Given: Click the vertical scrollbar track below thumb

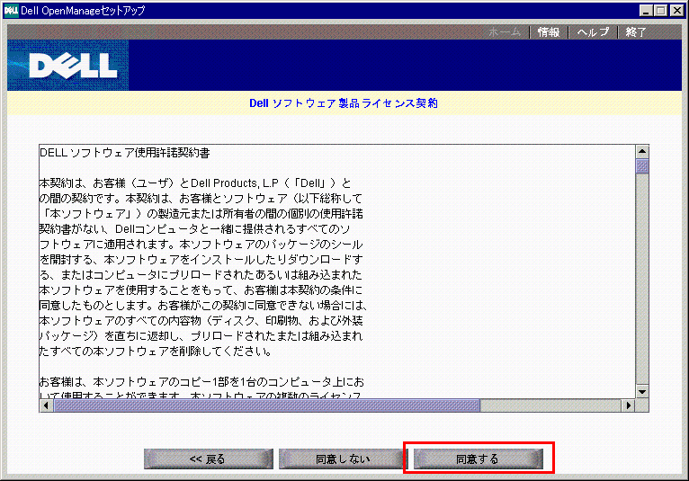Looking at the screenshot, I should pos(642,288).
